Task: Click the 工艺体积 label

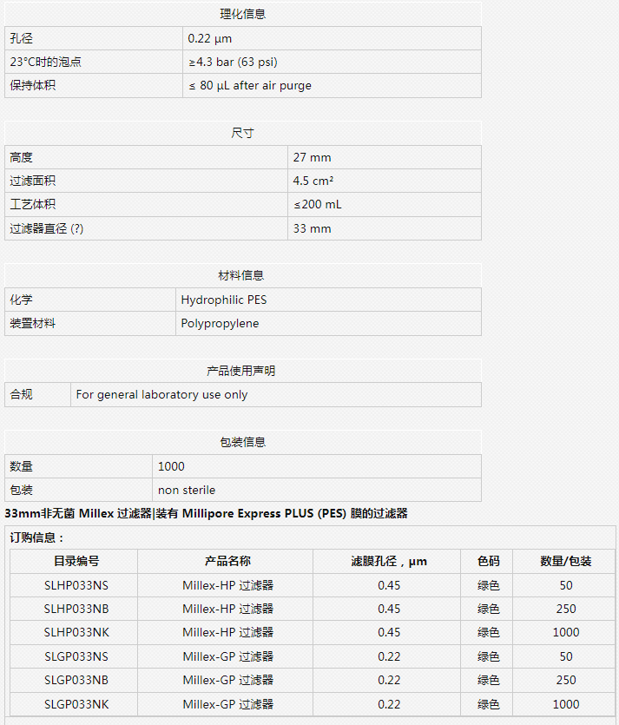Action: 32,204
